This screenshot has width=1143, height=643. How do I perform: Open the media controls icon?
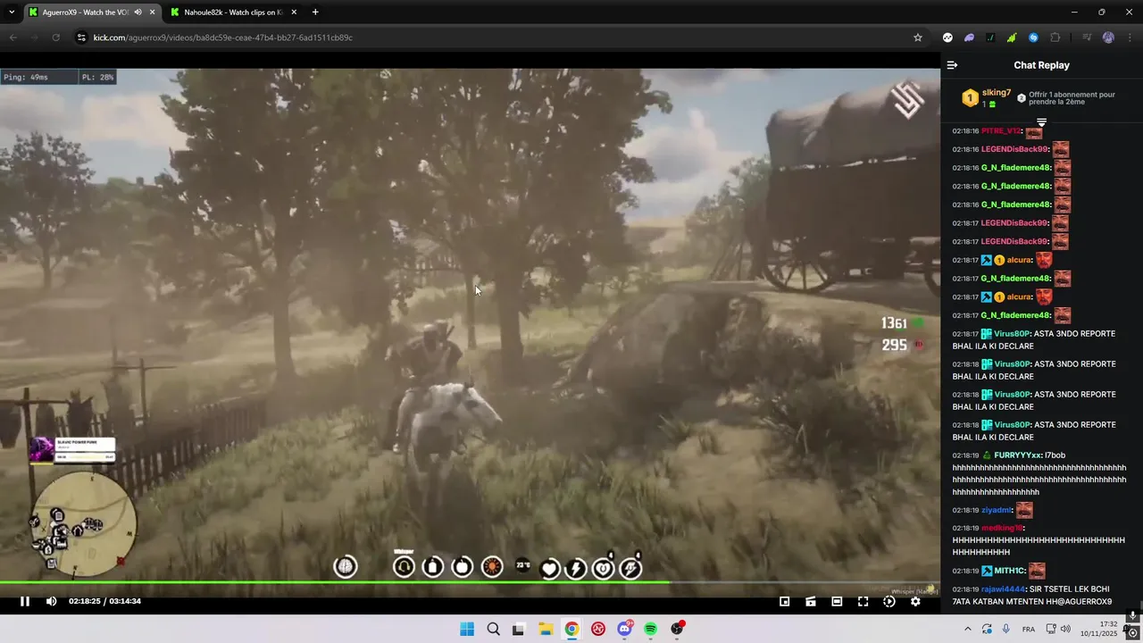tap(1087, 38)
